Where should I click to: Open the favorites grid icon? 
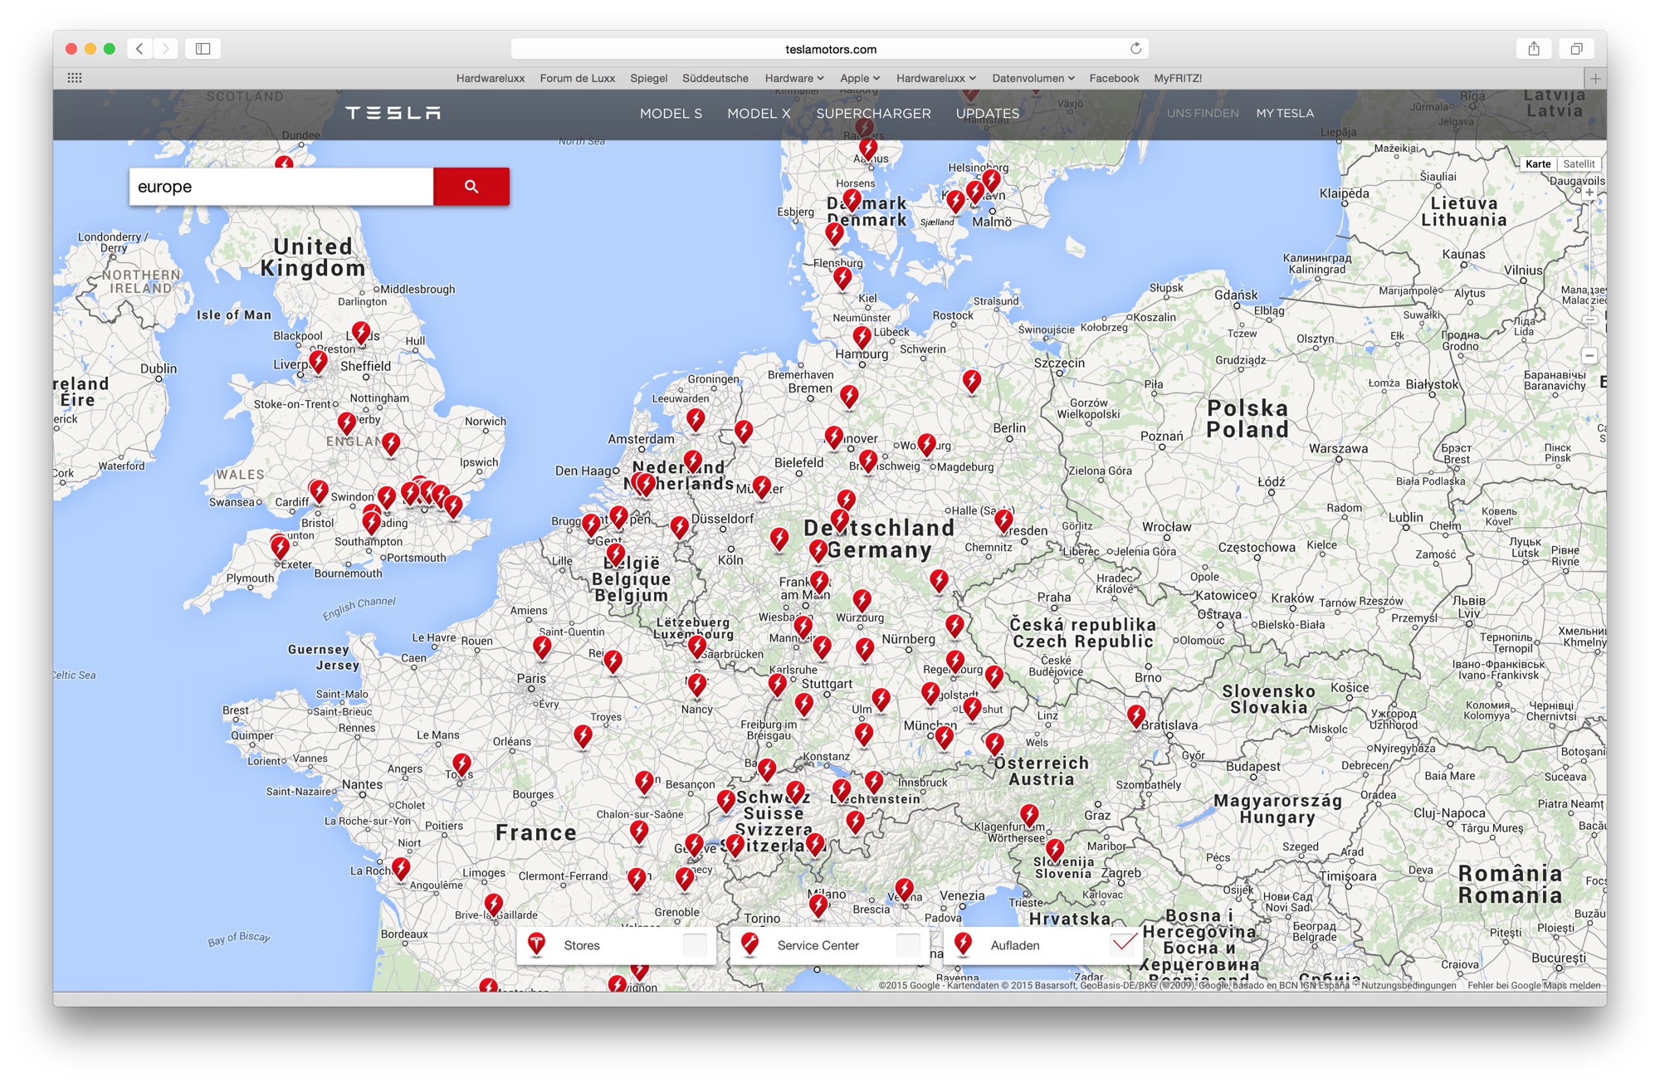point(75,78)
